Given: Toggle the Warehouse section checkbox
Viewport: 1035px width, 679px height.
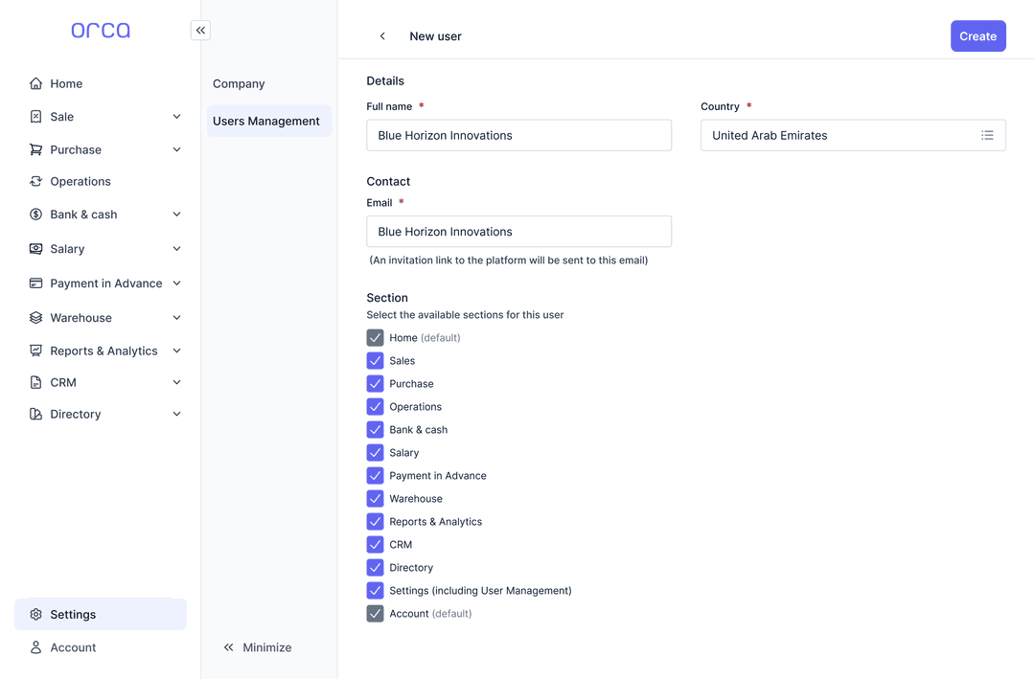Looking at the screenshot, I should 375,498.
